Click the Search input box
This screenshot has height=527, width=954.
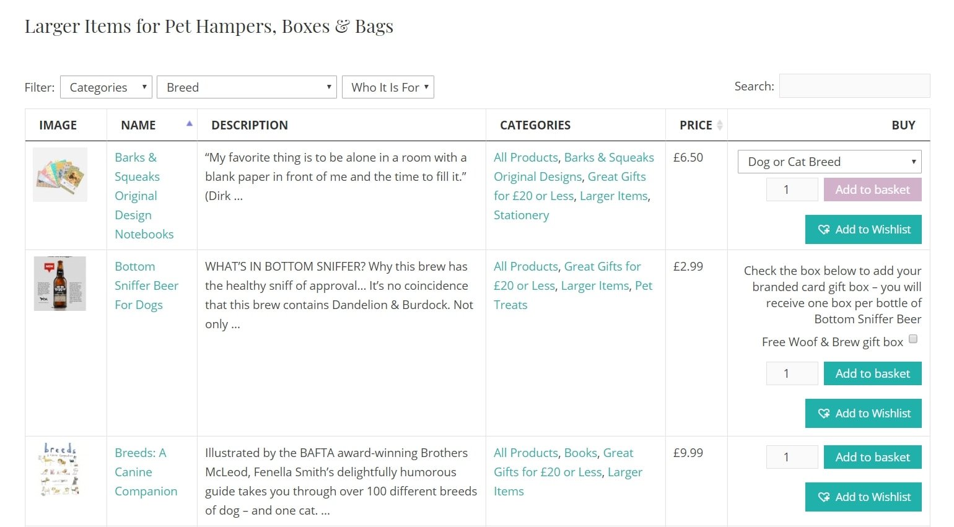[854, 86]
